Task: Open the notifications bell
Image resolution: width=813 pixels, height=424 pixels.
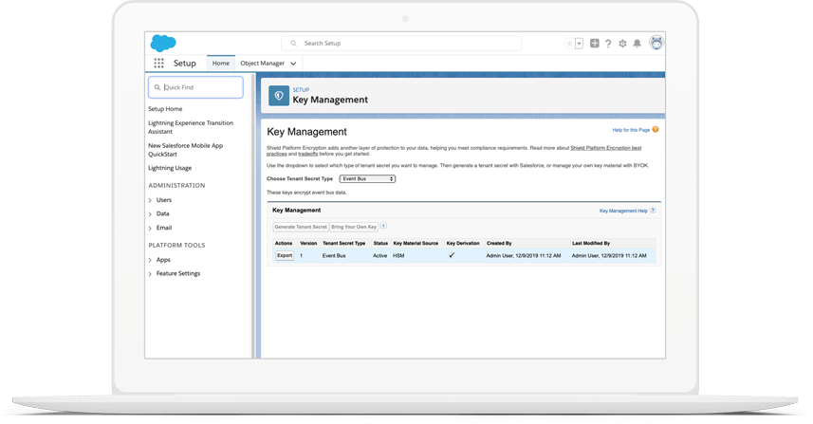Action: point(637,44)
